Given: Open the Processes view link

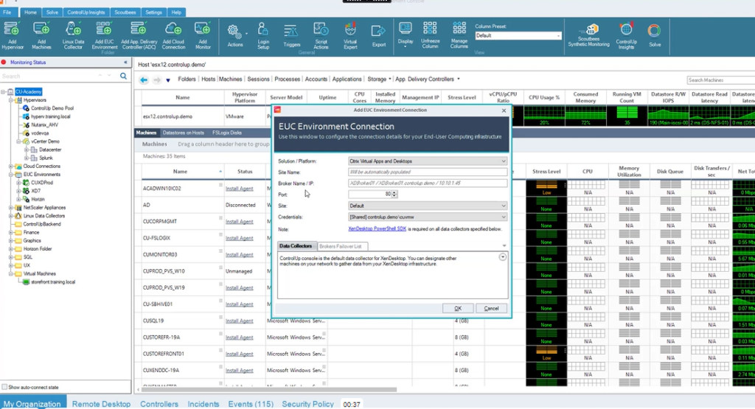Looking at the screenshot, I should pyautogui.click(x=287, y=79).
